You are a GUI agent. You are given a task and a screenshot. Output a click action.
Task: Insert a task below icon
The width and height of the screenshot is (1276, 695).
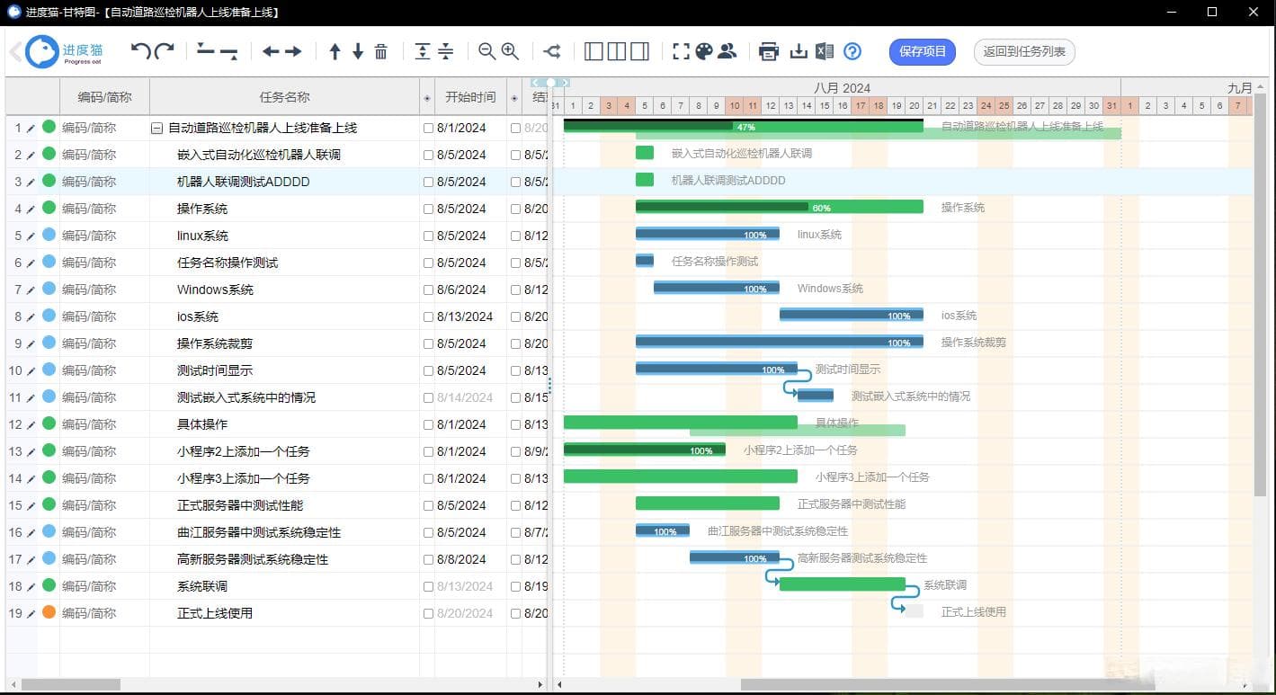(x=229, y=51)
